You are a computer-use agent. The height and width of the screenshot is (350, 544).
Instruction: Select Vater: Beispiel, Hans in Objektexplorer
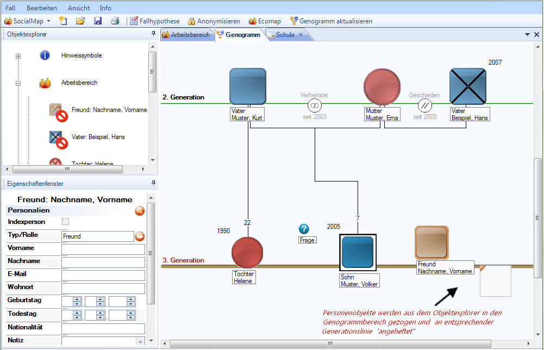pyautogui.click(x=98, y=136)
